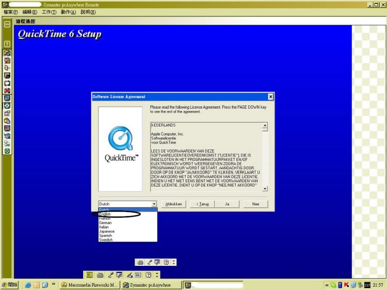Open the language dropdown arrow showing Dutch
The width and height of the screenshot is (387, 290).
[x=154, y=204]
